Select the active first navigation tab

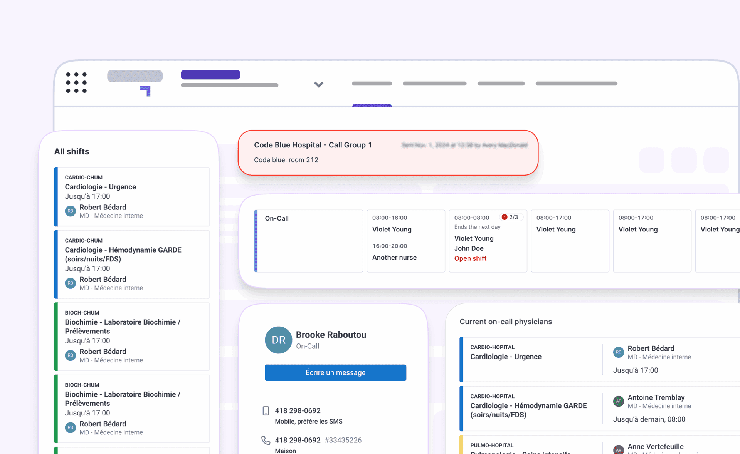[x=372, y=84]
